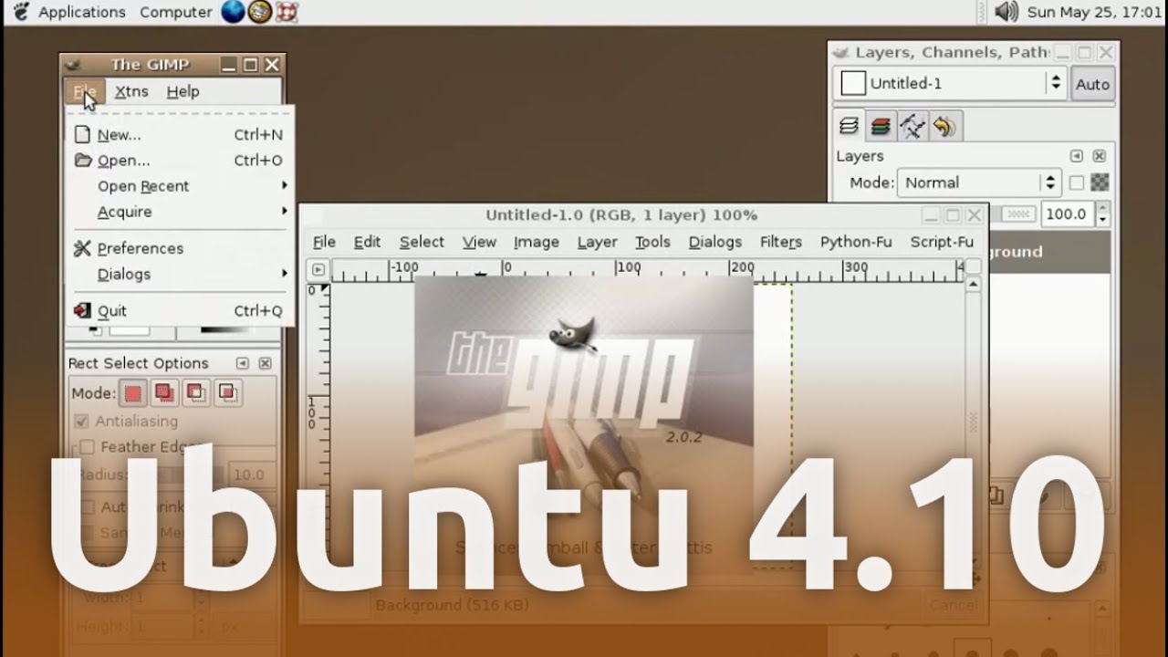Open the Layer menu in image window
The height and width of the screenshot is (657, 1168).
pos(597,242)
